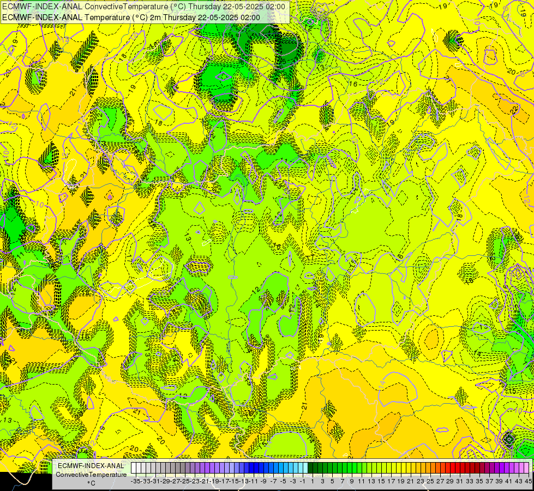Click the '23' value under the color scale

click(421, 481)
